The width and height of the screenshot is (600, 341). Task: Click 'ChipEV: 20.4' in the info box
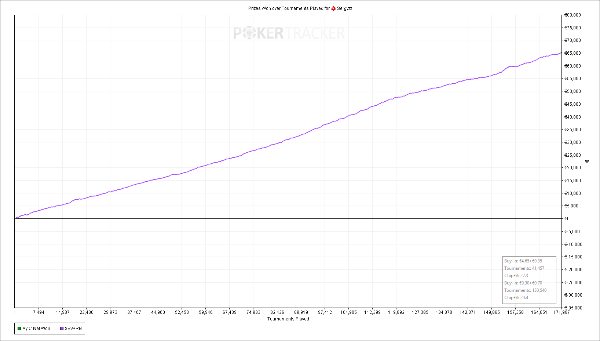pyautogui.click(x=516, y=298)
